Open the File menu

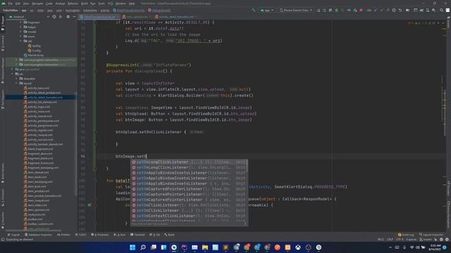click(11, 4)
